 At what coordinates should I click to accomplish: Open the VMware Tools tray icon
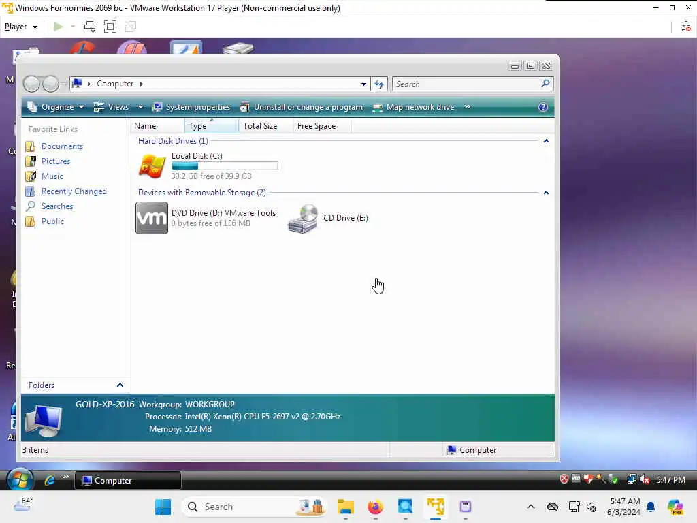tap(576, 479)
